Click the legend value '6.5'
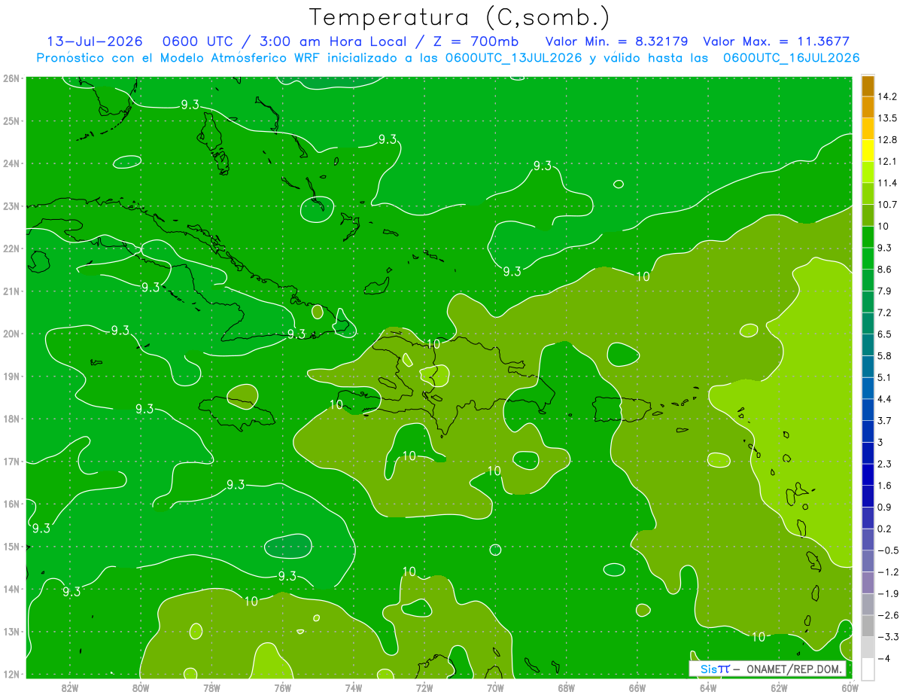903x698 pixels. click(885, 334)
